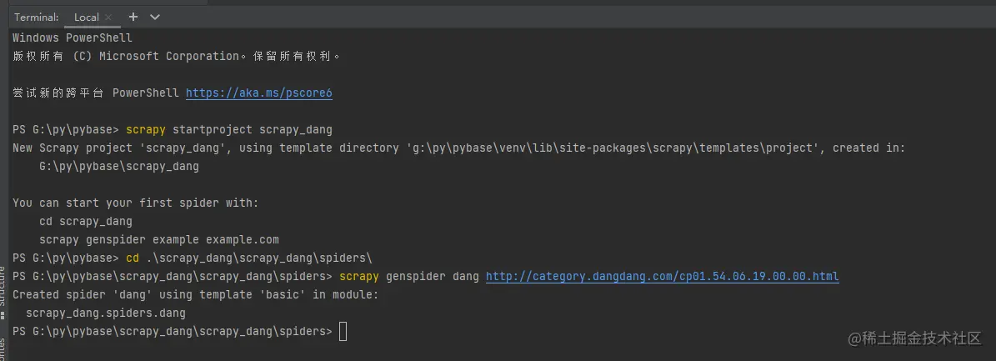996x361 pixels.
Task: Click the 'Windows PowerShell' header text
Action: (x=72, y=38)
